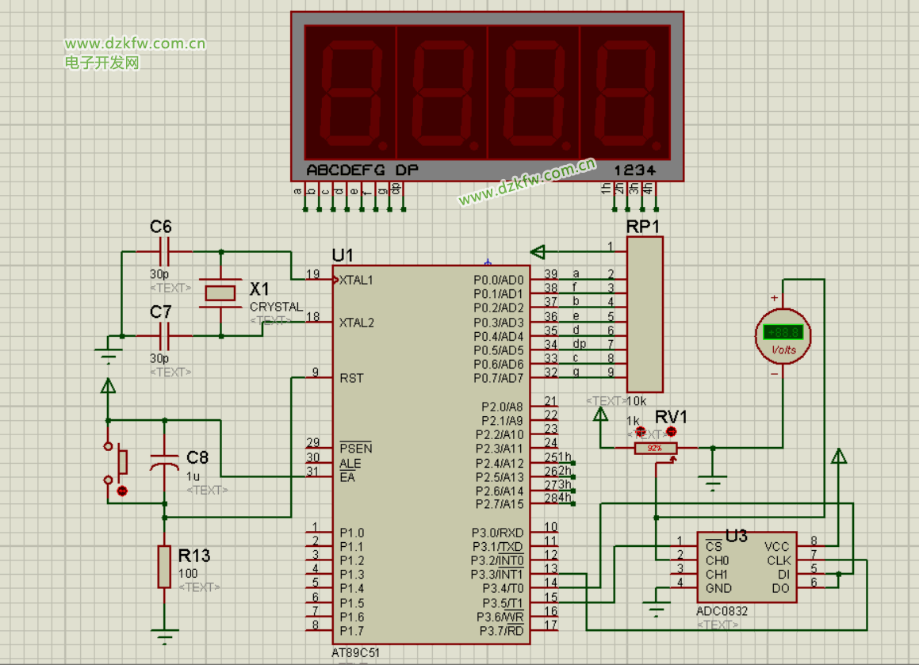Select the ground symbol below R13
919x665 pixels.
164,635
